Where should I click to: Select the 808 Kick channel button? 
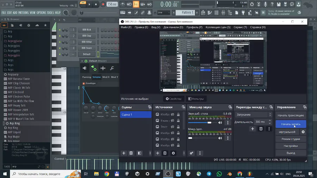point(87,30)
